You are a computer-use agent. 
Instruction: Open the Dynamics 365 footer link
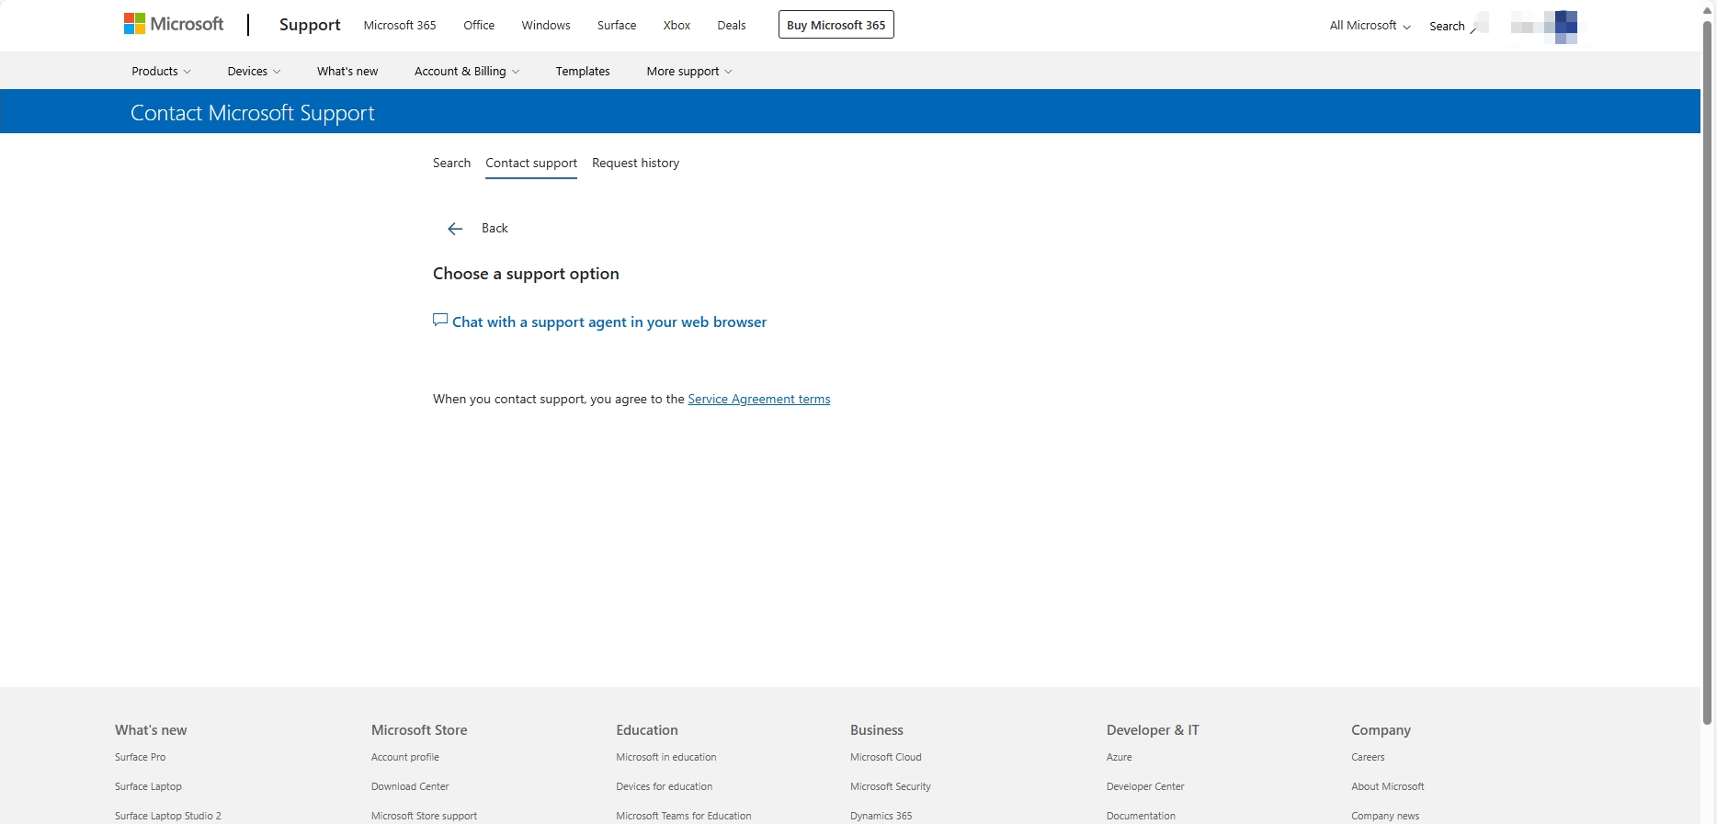point(881,816)
